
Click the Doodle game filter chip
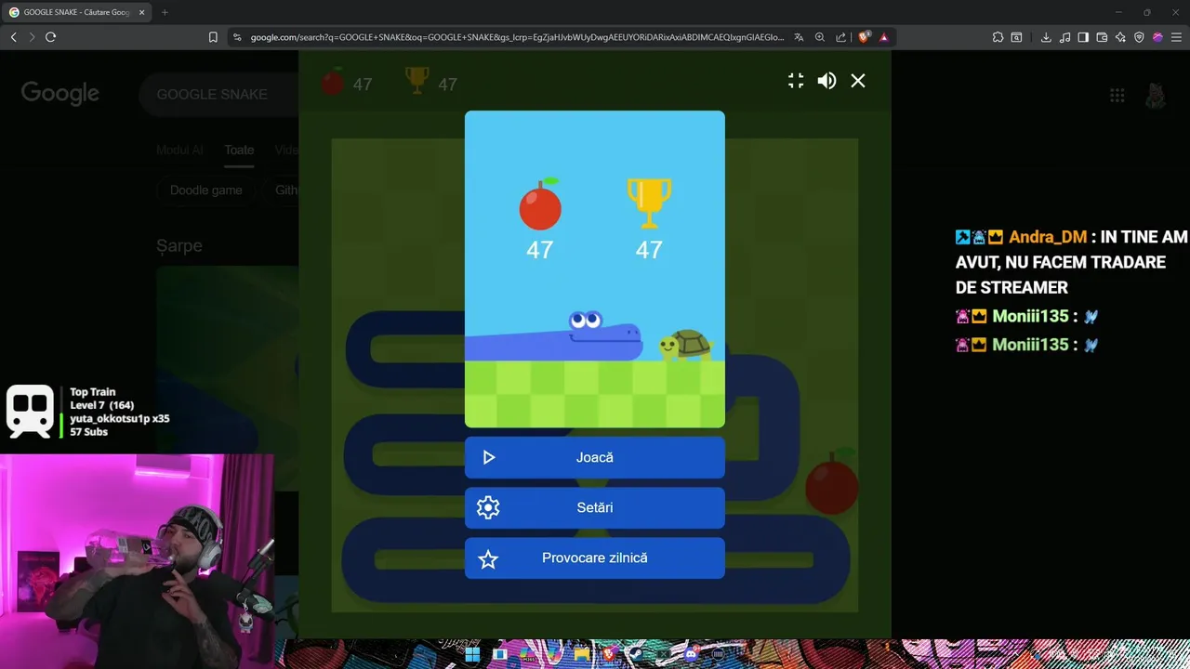tap(206, 190)
